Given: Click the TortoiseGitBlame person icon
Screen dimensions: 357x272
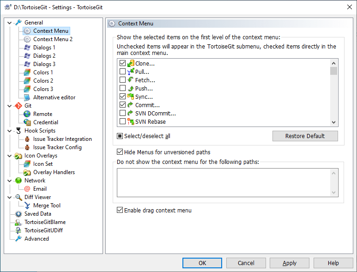Looking at the screenshot, I should click(18, 222).
